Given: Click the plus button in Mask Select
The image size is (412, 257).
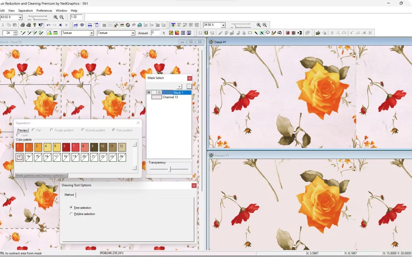Looking at the screenshot, I should [179, 86].
